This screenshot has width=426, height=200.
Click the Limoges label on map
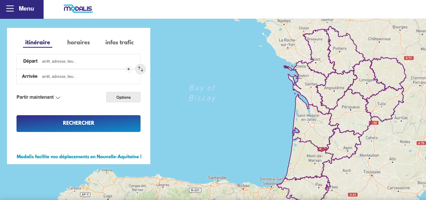pyautogui.click(x=366, y=80)
